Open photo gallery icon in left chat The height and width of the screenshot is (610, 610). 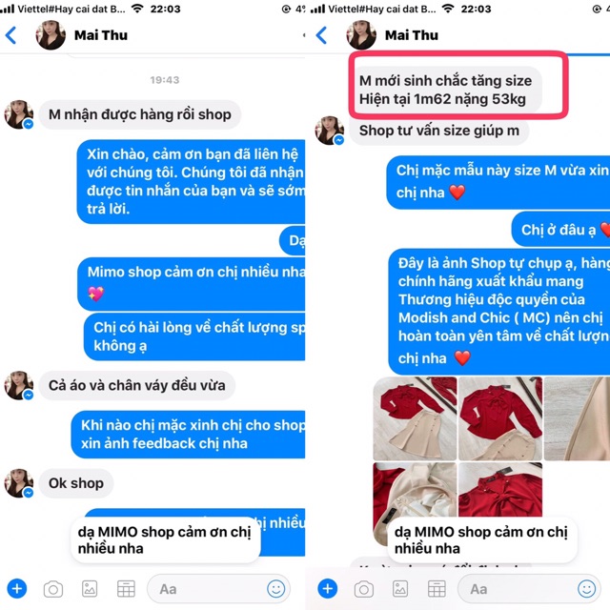[90, 589]
